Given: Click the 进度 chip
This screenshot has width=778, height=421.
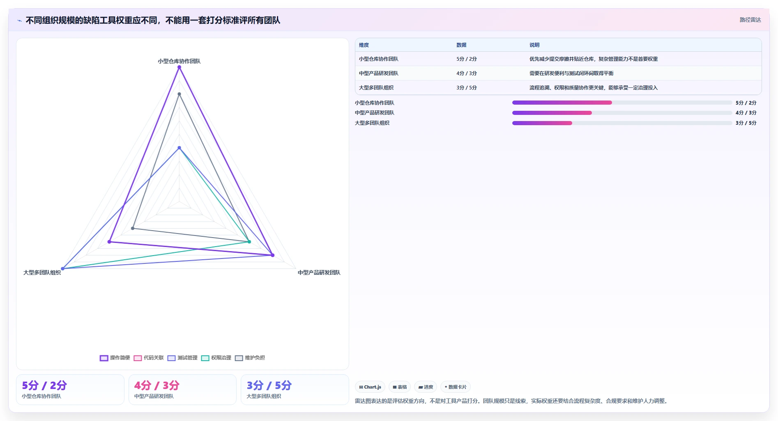Looking at the screenshot, I should (x=426, y=387).
